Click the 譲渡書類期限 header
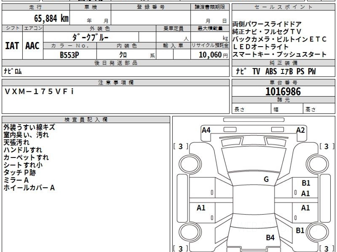 [210, 8]
